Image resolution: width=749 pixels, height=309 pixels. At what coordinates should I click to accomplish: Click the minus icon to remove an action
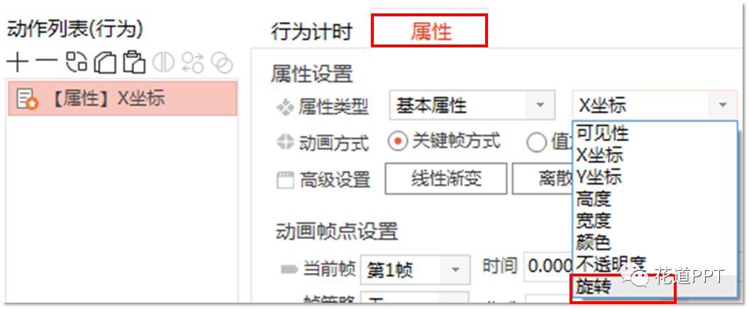pyautogui.click(x=46, y=62)
